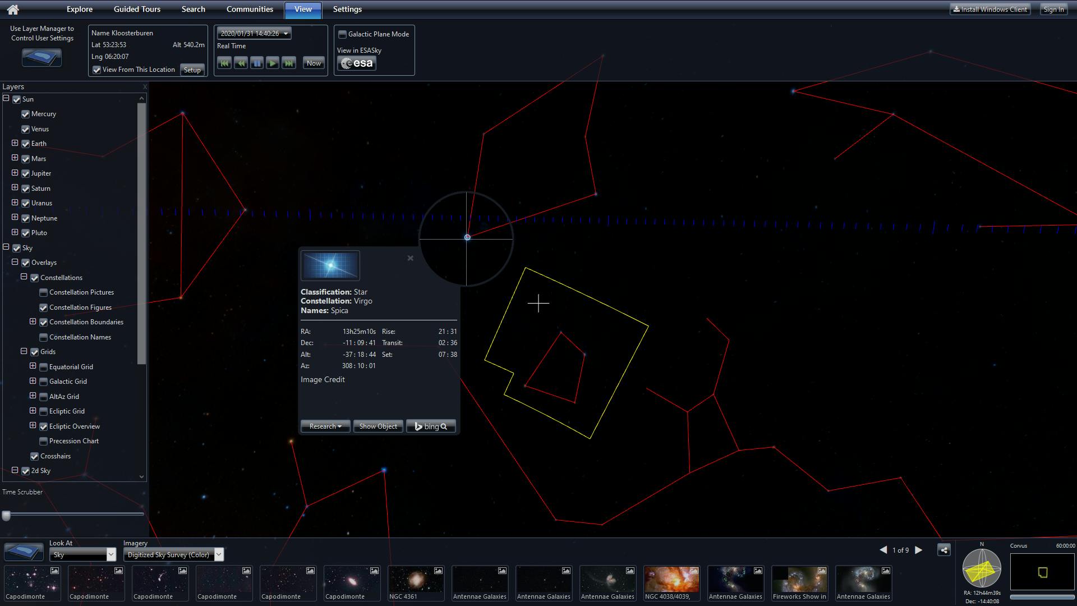Viewport: 1077px width, 606px height.
Task: Uncheck View From This Location
Action: [x=96, y=70]
